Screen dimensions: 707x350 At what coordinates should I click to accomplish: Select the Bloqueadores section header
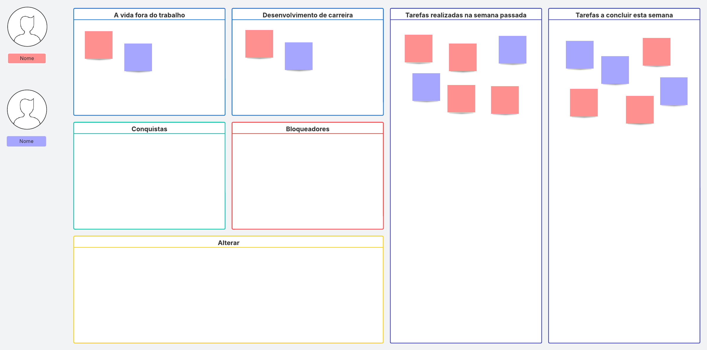tap(308, 129)
